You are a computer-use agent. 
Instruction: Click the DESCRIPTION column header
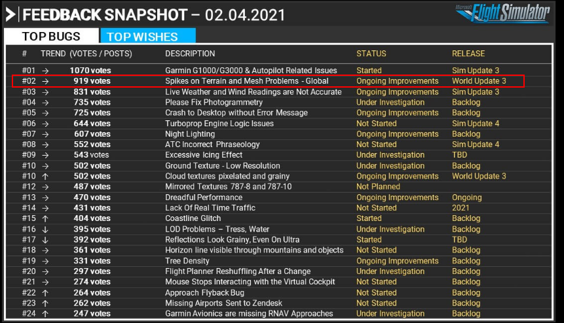click(190, 54)
